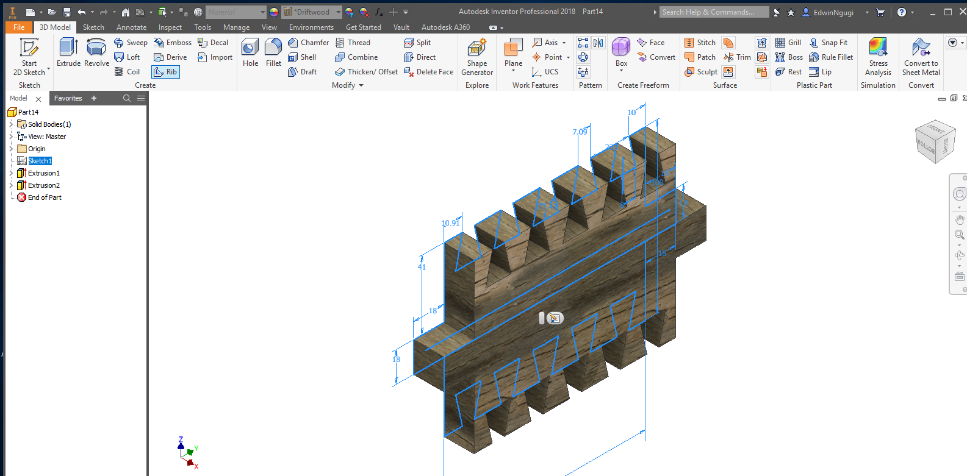Click the Search Help & Commands field
967x476 pixels.
(x=714, y=12)
